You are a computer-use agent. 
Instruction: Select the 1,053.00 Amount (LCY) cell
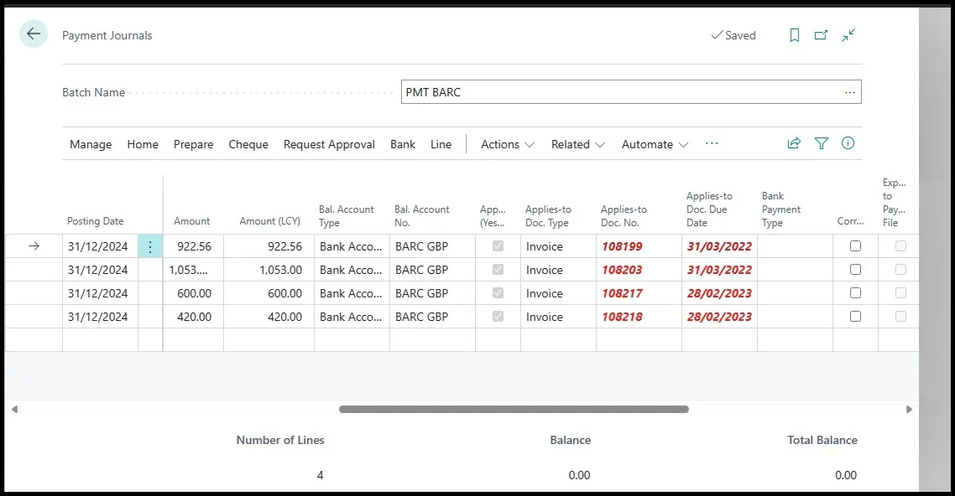(x=269, y=269)
